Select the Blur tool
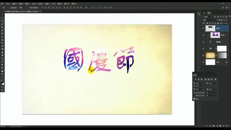Image resolution: width=231 pixels, height=130 pixels. [x=2, y=52]
